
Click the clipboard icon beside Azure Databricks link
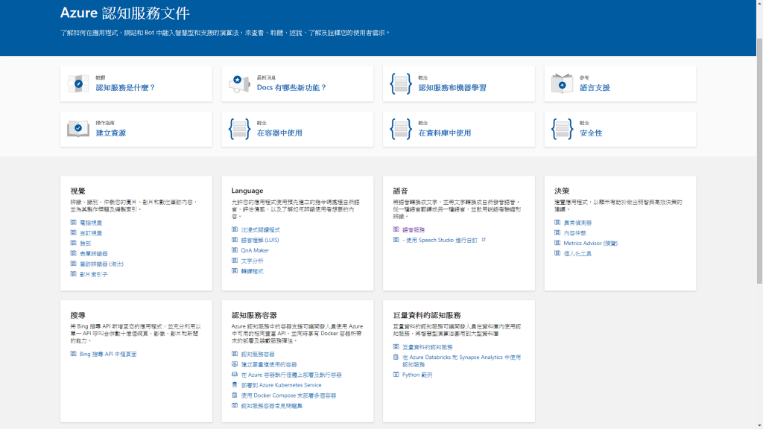[x=396, y=357]
